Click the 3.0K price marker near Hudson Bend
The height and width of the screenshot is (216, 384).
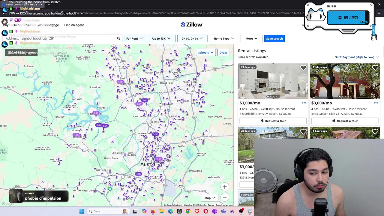click(96, 113)
